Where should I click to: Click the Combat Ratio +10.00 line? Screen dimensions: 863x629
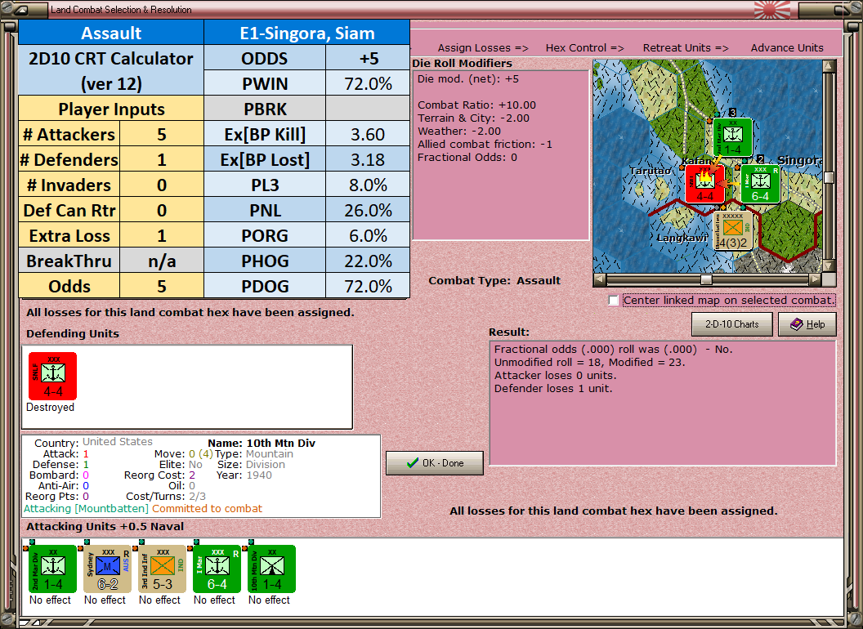click(x=476, y=105)
